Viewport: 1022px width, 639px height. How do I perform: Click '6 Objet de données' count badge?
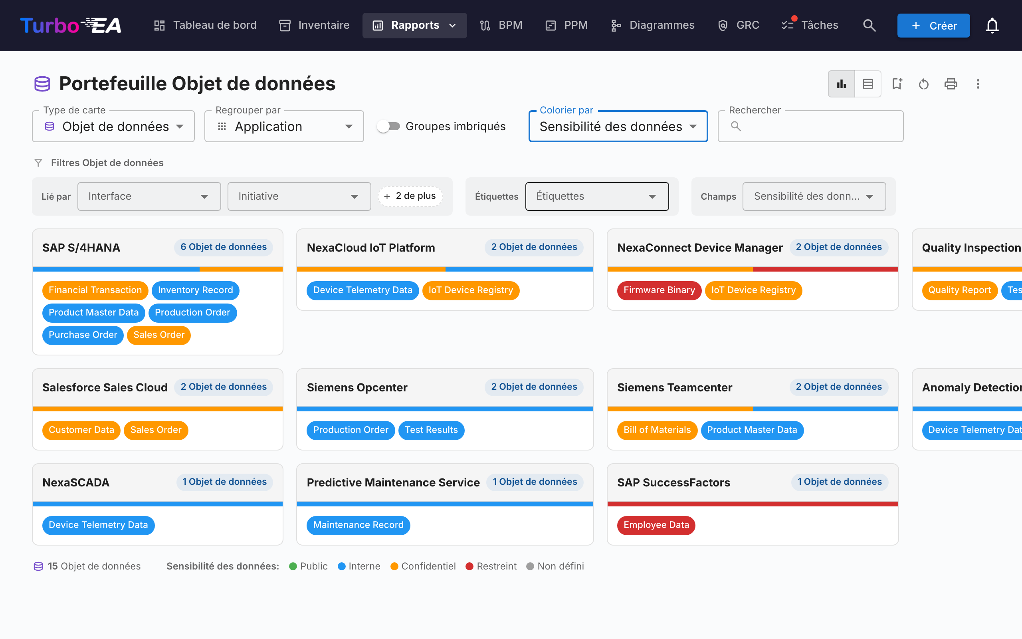(224, 247)
